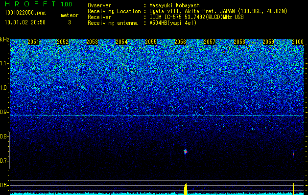Click the 2051 time marker
308x195 pixels.
33,42
